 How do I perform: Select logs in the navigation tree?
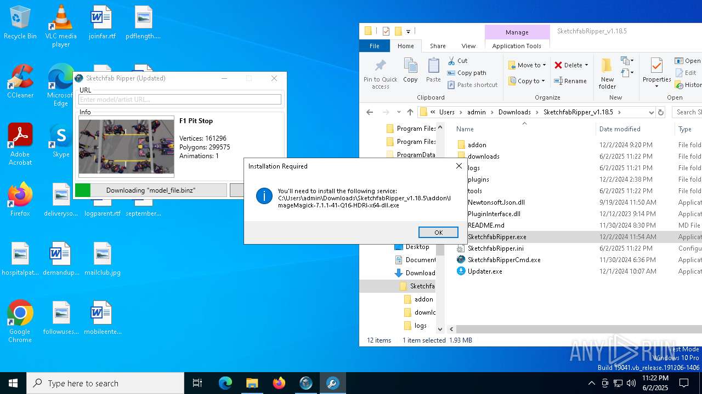[420, 326]
